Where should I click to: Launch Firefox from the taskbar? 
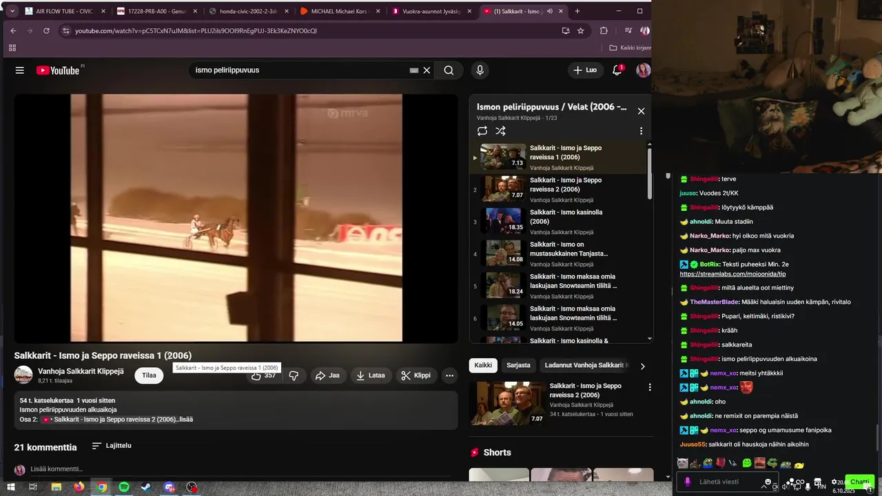79,487
